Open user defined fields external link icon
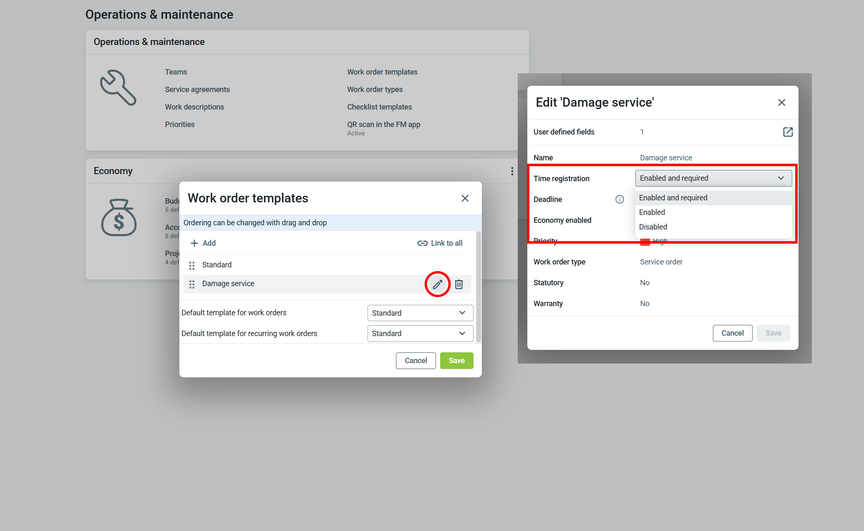The height and width of the screenshot is (531, 864). click(788, 132)
